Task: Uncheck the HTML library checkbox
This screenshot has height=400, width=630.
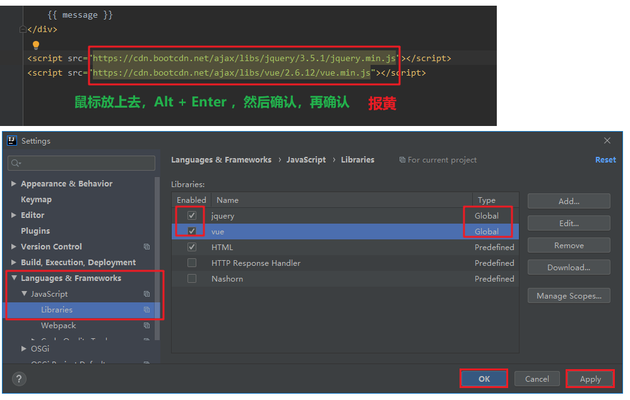Action: [192, 247]
